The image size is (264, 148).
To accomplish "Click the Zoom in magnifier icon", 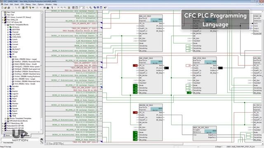I will 87,8.
